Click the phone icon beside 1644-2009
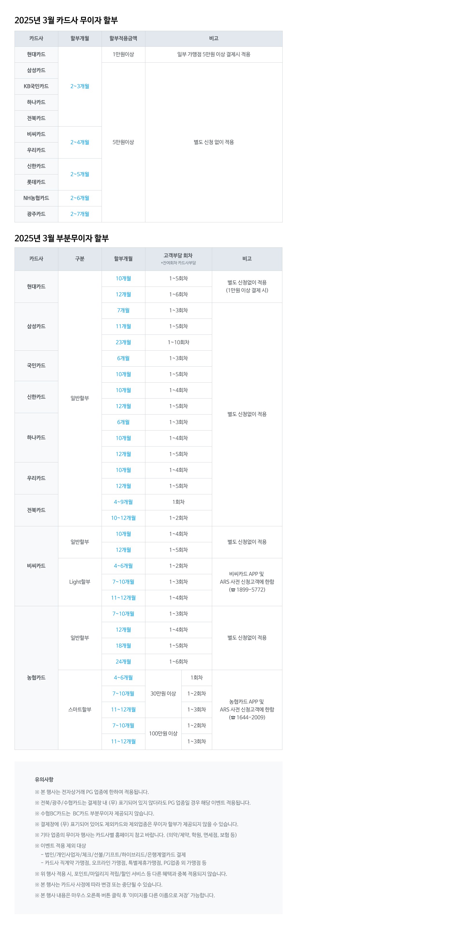The width and height of the screenshot is (451, 929). pos(233,718)
